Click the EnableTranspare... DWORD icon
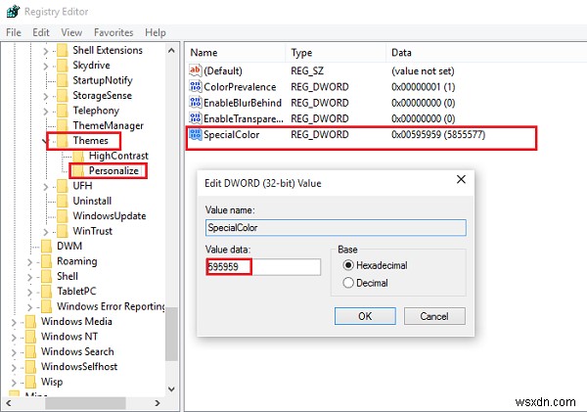Viewport: 587px width, 412px height. pyautogui.click(x=195, y=118)
